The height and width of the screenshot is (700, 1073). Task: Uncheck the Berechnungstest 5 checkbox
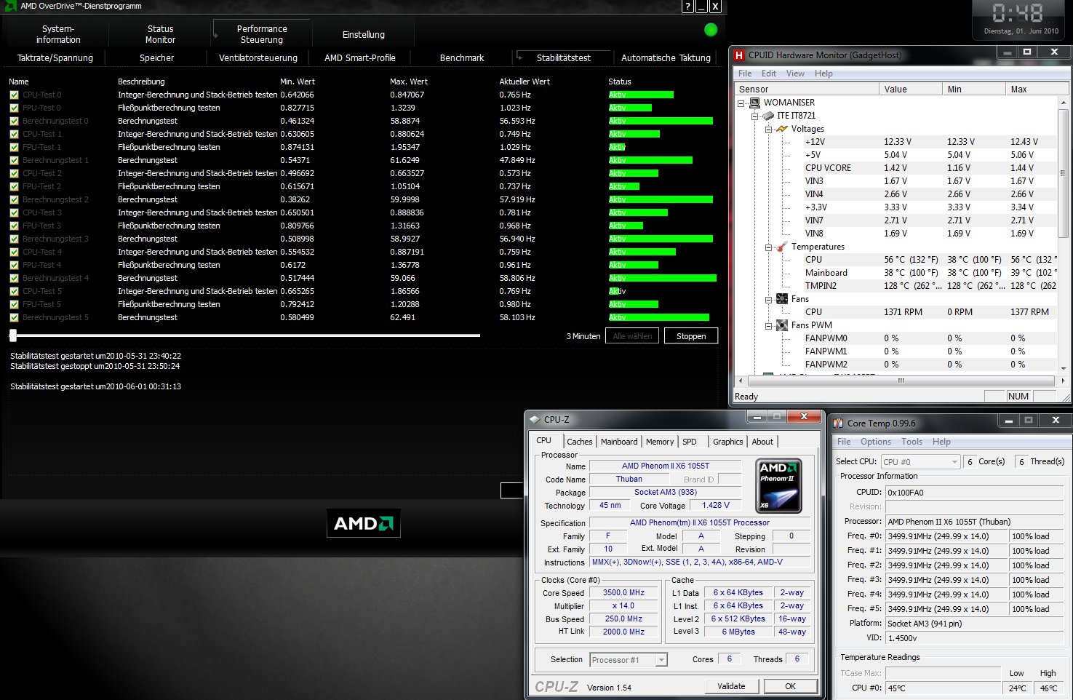(14, 317)
